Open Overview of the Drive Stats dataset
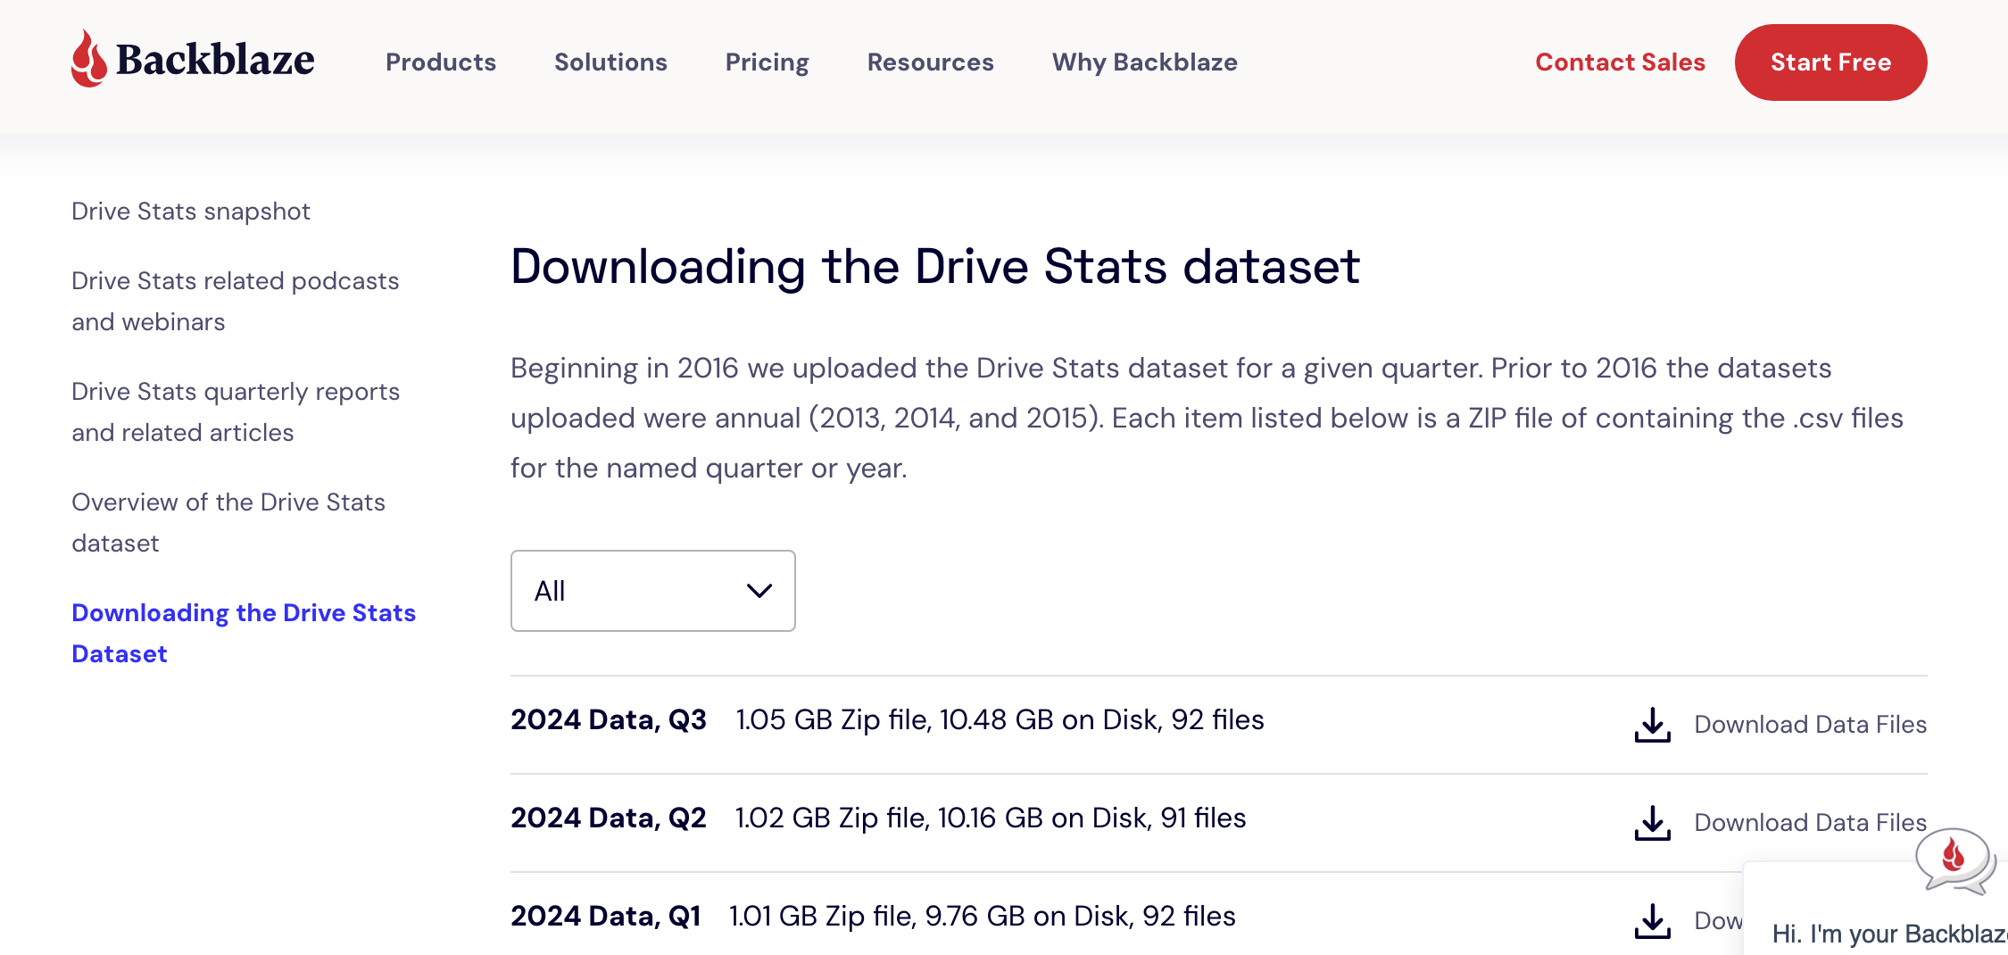 click(228, 522)
